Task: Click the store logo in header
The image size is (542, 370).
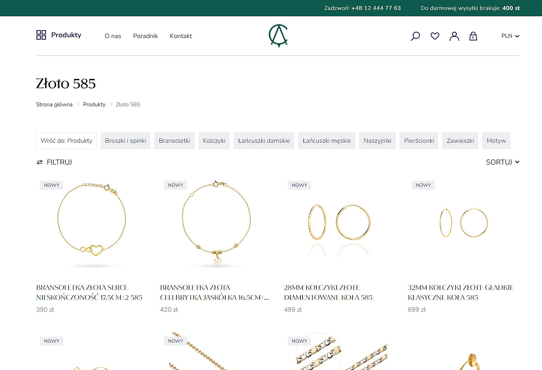Action: (x=278, y=36)
